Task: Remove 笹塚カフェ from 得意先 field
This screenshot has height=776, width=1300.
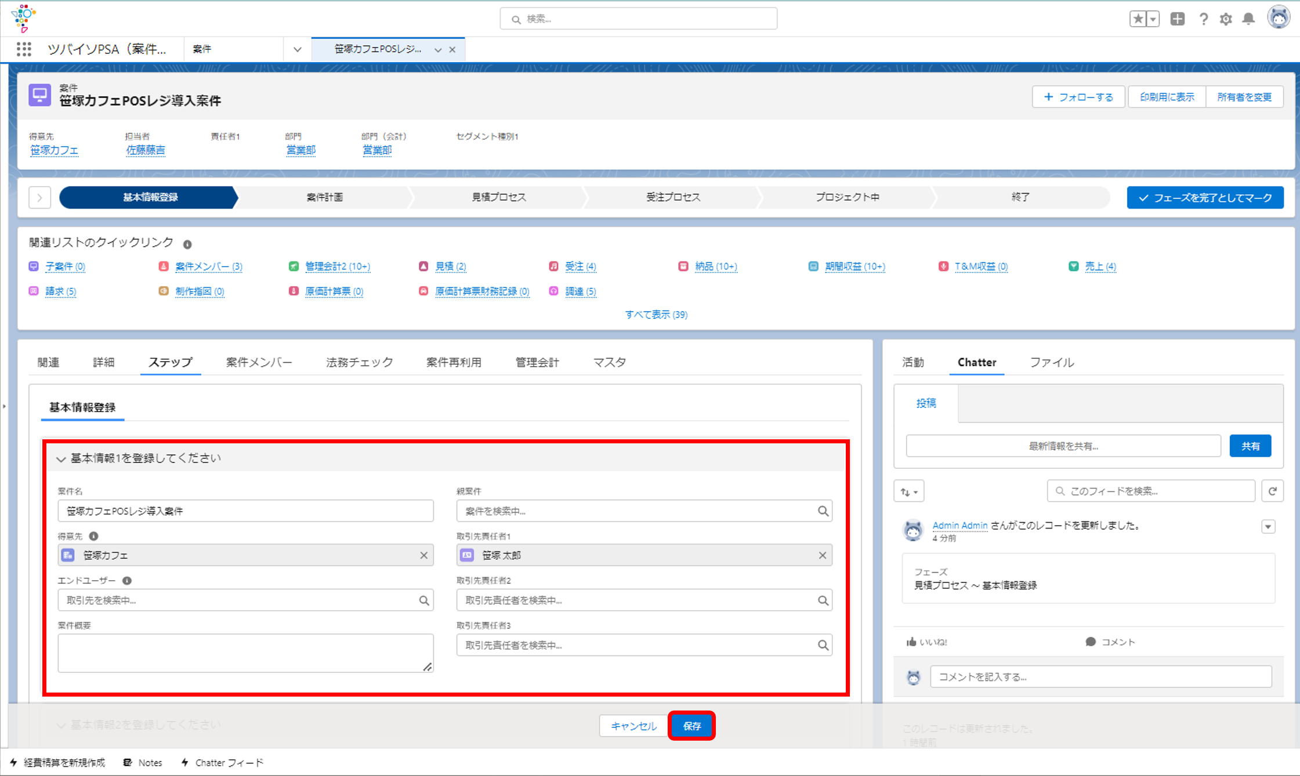Action: click(x=424, y=555)
